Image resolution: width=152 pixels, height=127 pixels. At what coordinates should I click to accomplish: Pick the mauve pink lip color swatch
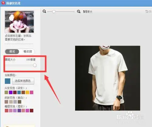11,111
